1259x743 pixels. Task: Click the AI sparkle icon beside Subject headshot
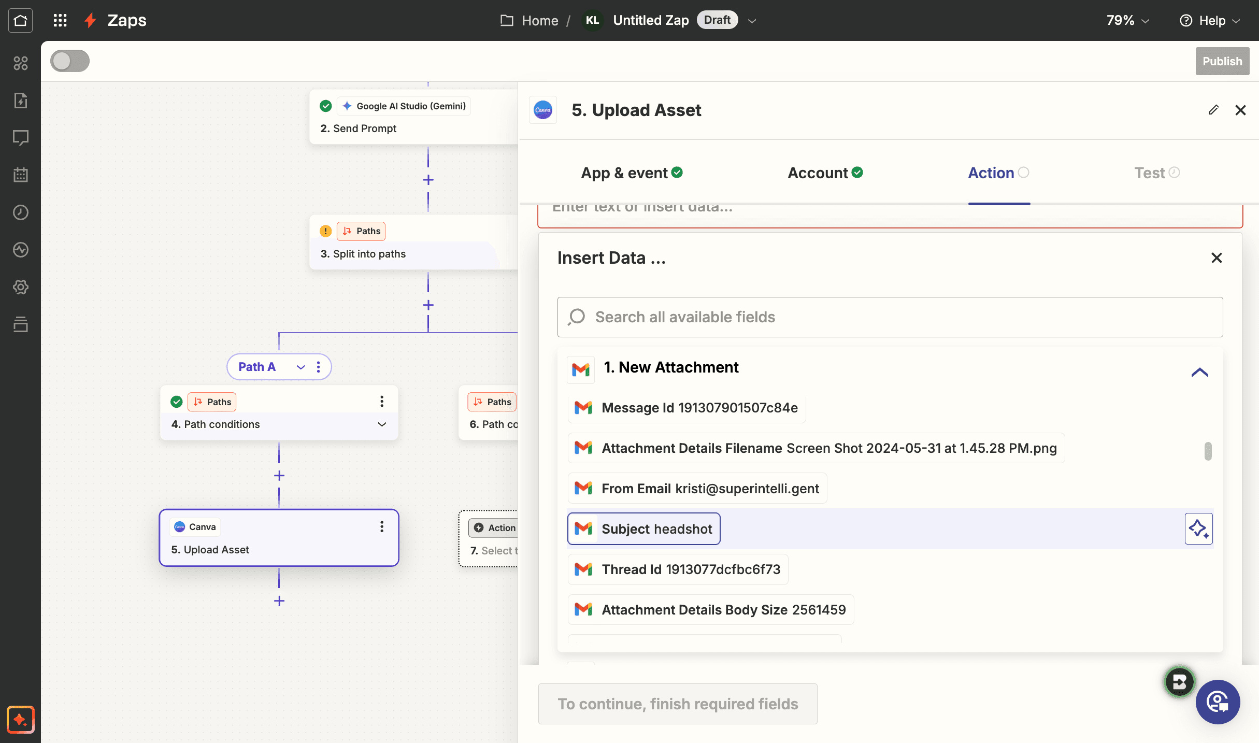(x=1198, y=528)
